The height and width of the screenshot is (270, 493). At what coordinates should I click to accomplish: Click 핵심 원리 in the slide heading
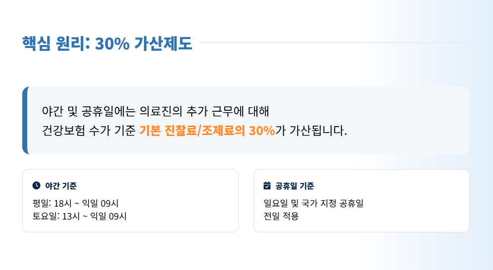coord(55,44)
